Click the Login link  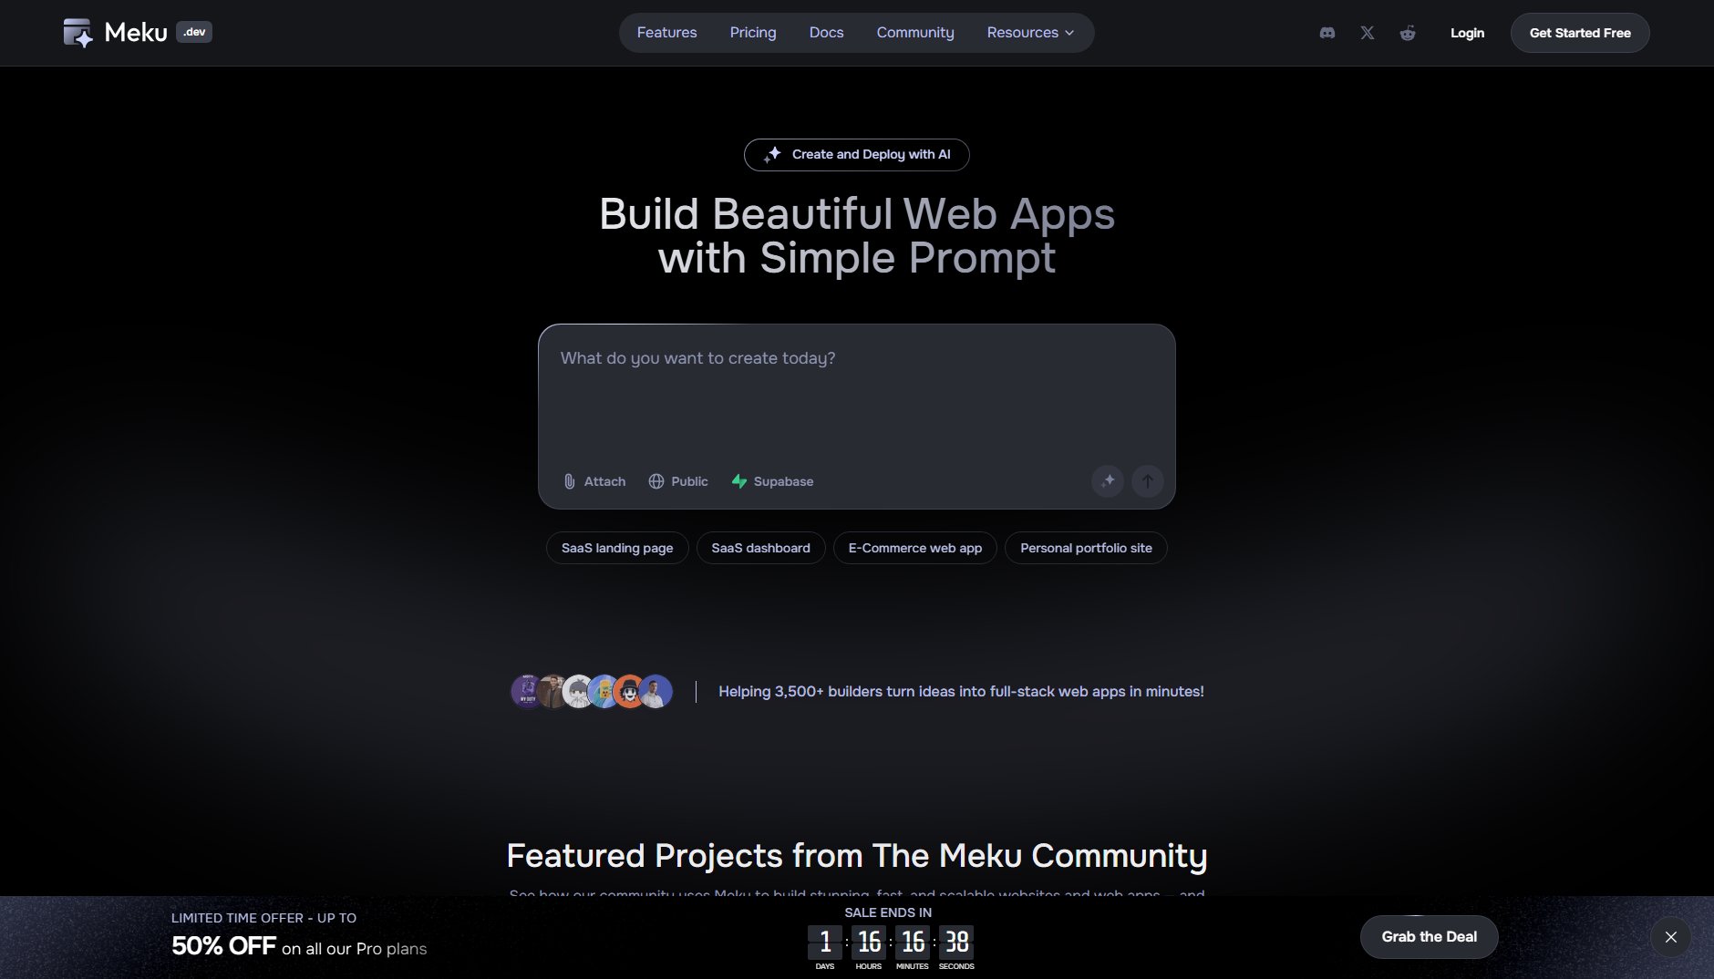pyautogui.click(x=1467, y=33)
